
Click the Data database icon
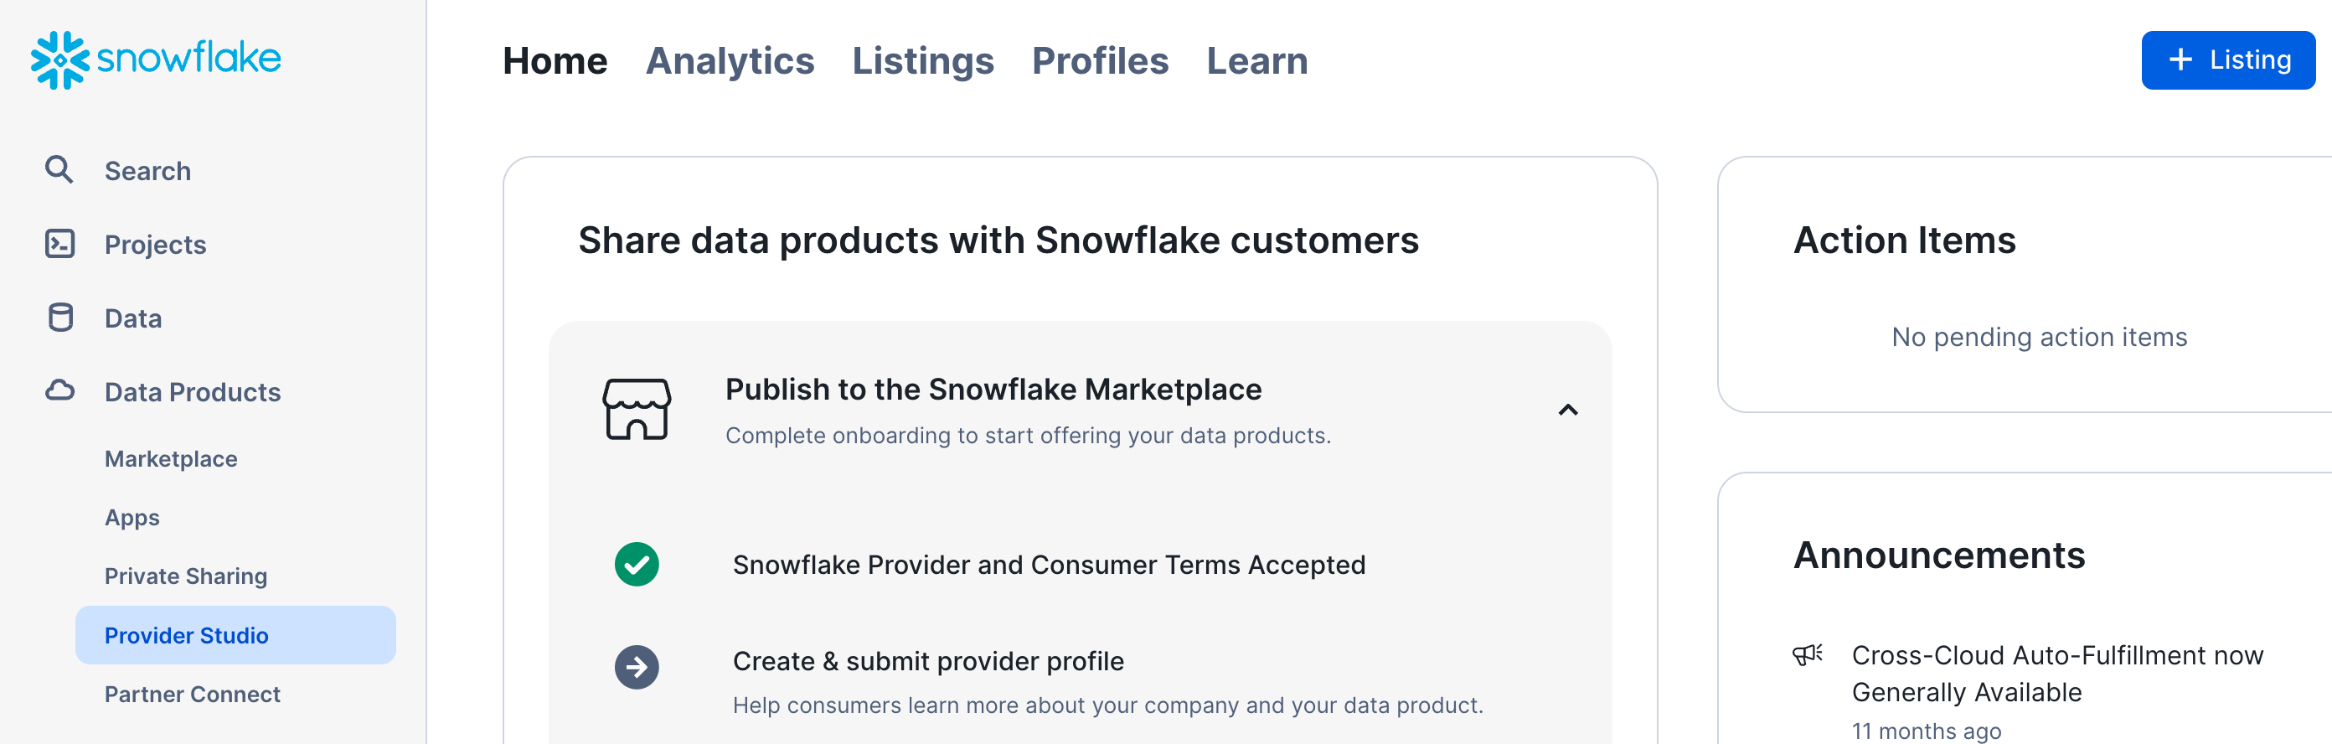click(x=59, y=318)
